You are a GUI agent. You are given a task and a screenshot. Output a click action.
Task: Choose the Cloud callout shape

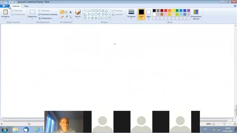(106, 18)
